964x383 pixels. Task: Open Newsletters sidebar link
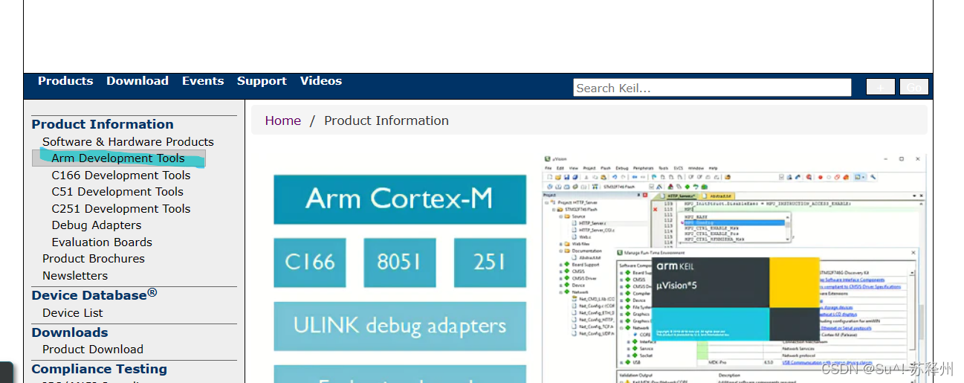pos(75,275)
